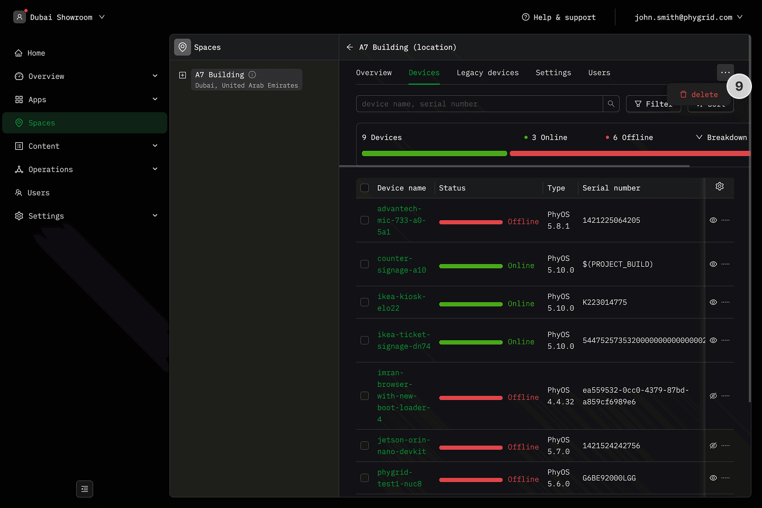Switch to the Legacy devices tab

coord(487,72)
